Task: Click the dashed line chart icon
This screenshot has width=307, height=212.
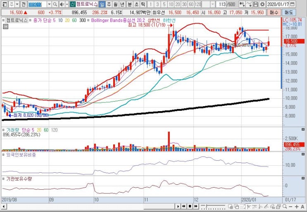Action: coord(243,206)
